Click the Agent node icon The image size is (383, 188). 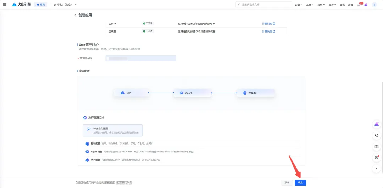pyautogui.click(x=182, y=93)
